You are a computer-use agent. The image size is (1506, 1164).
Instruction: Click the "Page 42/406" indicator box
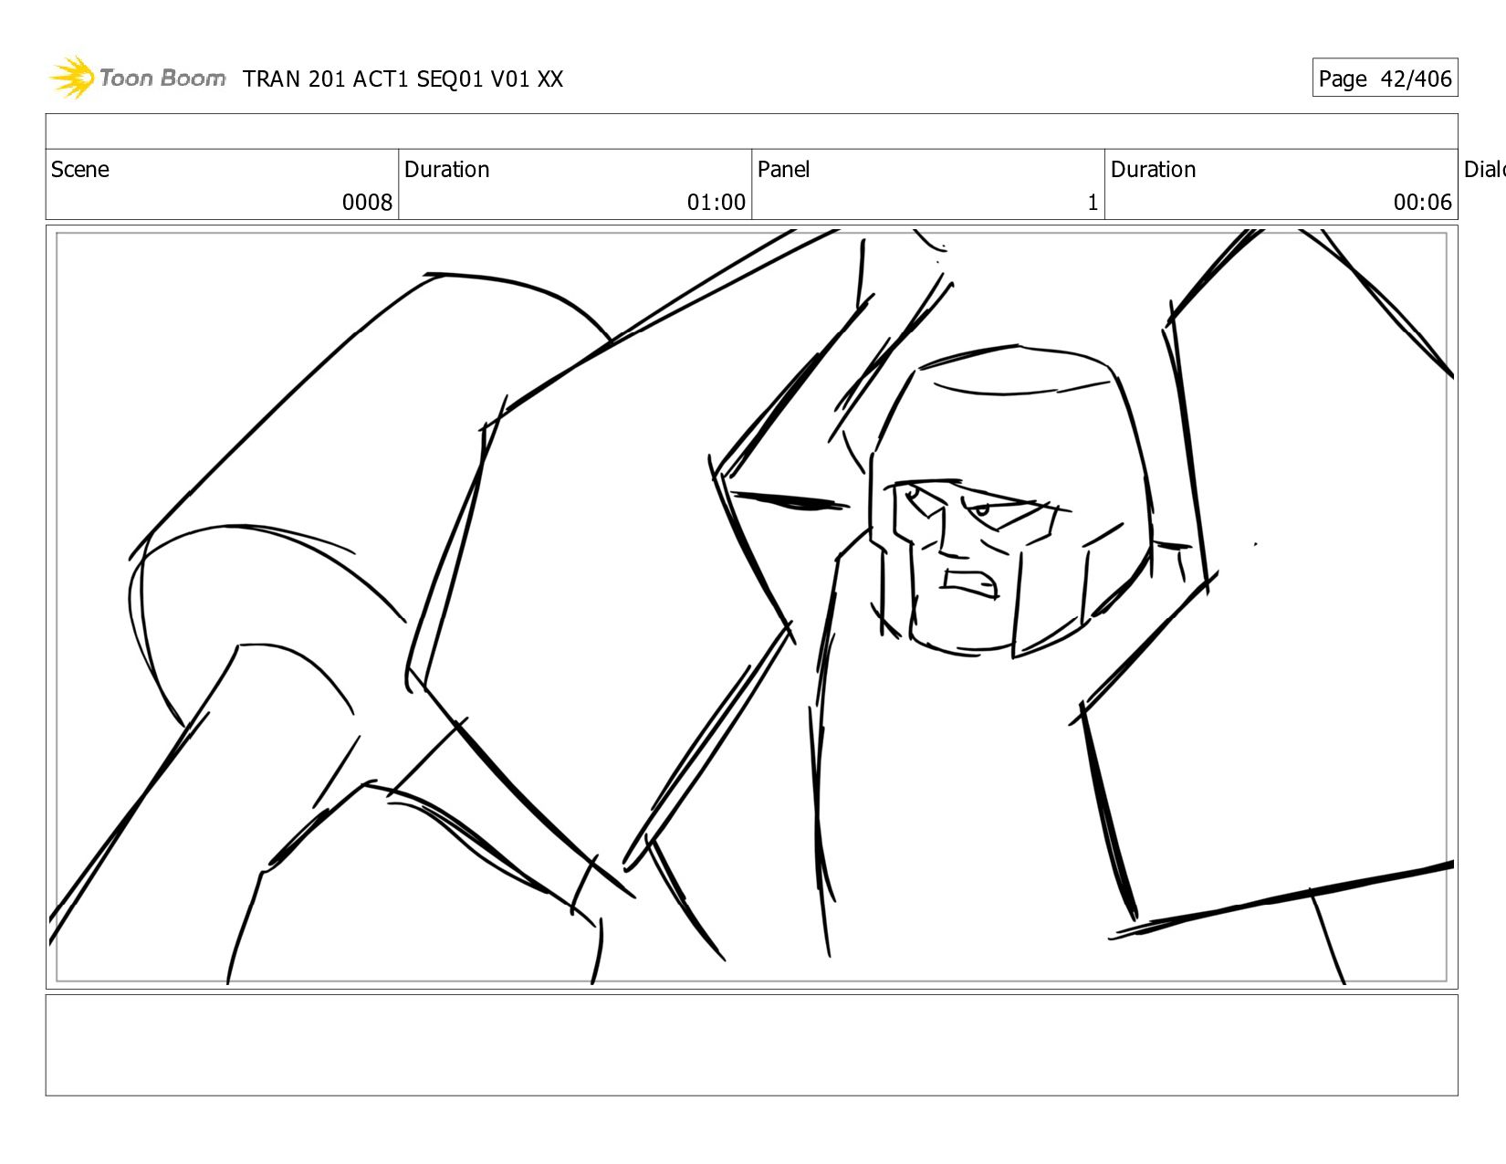[1385, 78]
